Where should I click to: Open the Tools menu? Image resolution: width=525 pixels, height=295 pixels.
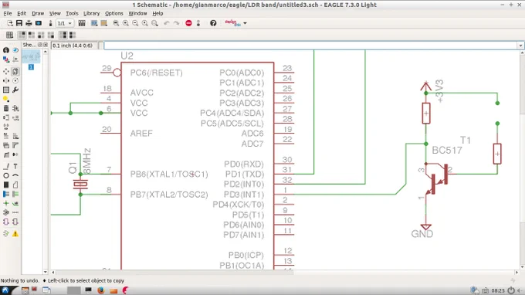point(72,13)
